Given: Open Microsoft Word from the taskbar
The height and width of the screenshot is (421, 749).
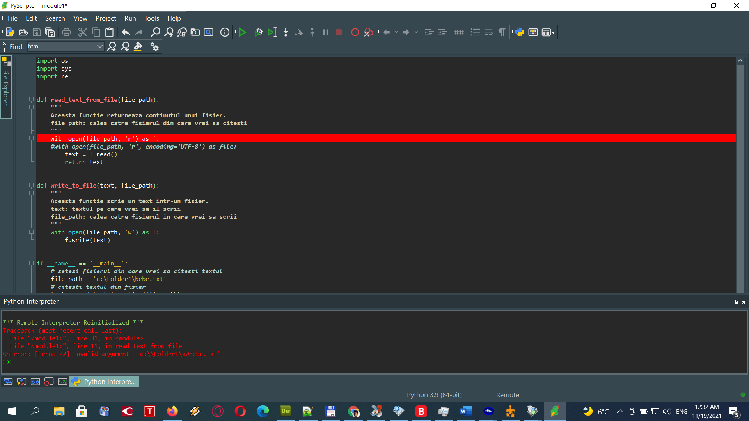Looking at the screenshot, I should coord(466,411).
